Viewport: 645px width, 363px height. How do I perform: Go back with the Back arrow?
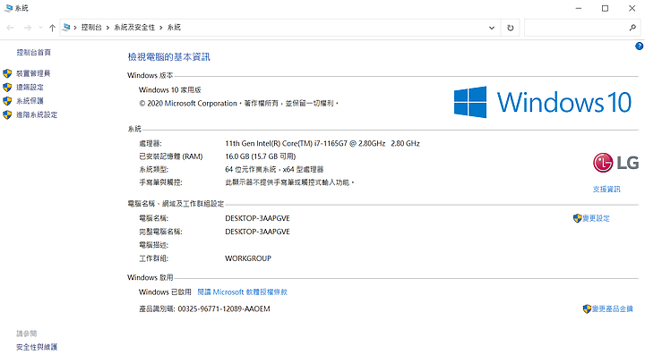[10, 28]
